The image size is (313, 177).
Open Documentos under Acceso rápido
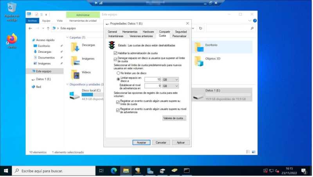pyautogui.click(x=46, y=58)
